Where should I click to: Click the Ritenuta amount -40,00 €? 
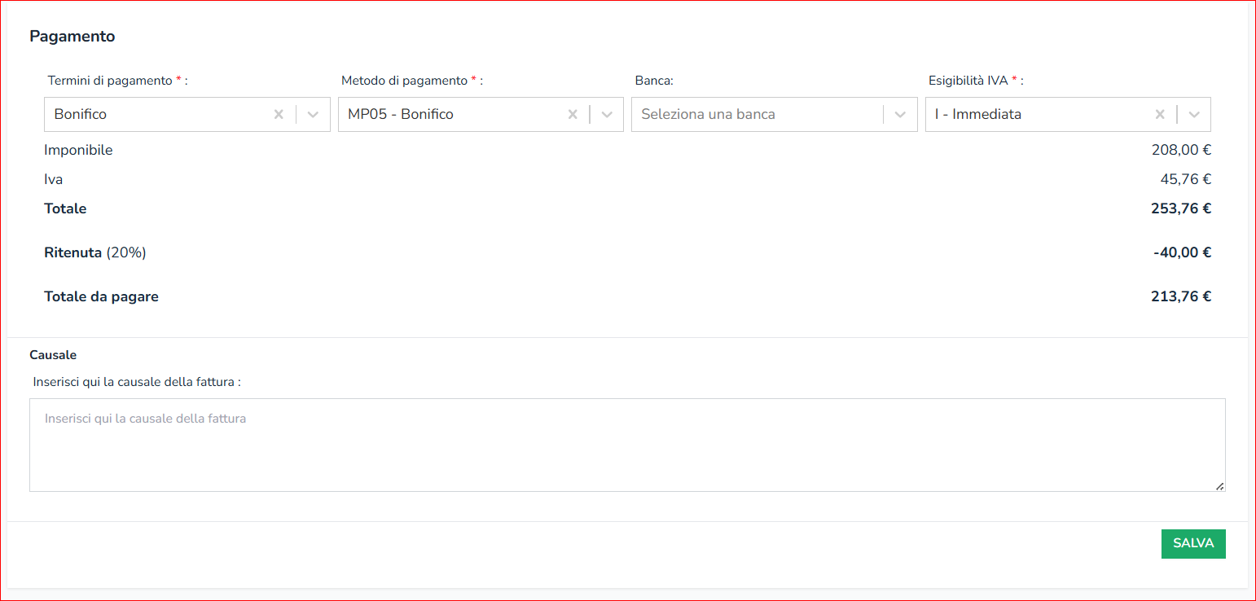(1182, 252)
